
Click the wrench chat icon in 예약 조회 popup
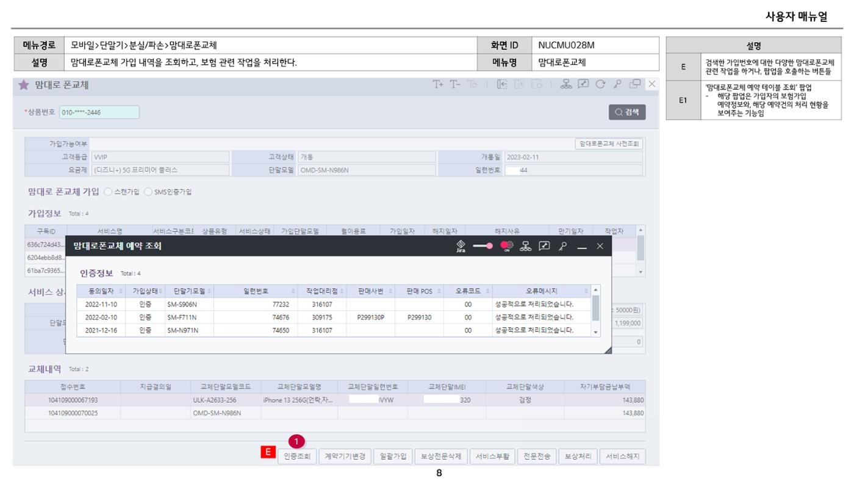pyautogui.click(x=543, y=246)
